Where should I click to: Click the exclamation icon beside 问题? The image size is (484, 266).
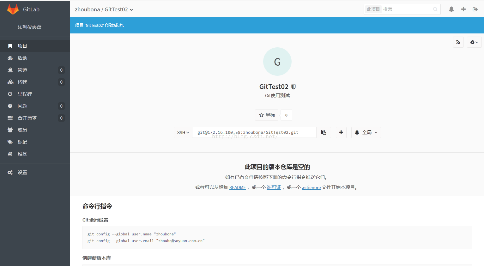[x=10, y=106]
